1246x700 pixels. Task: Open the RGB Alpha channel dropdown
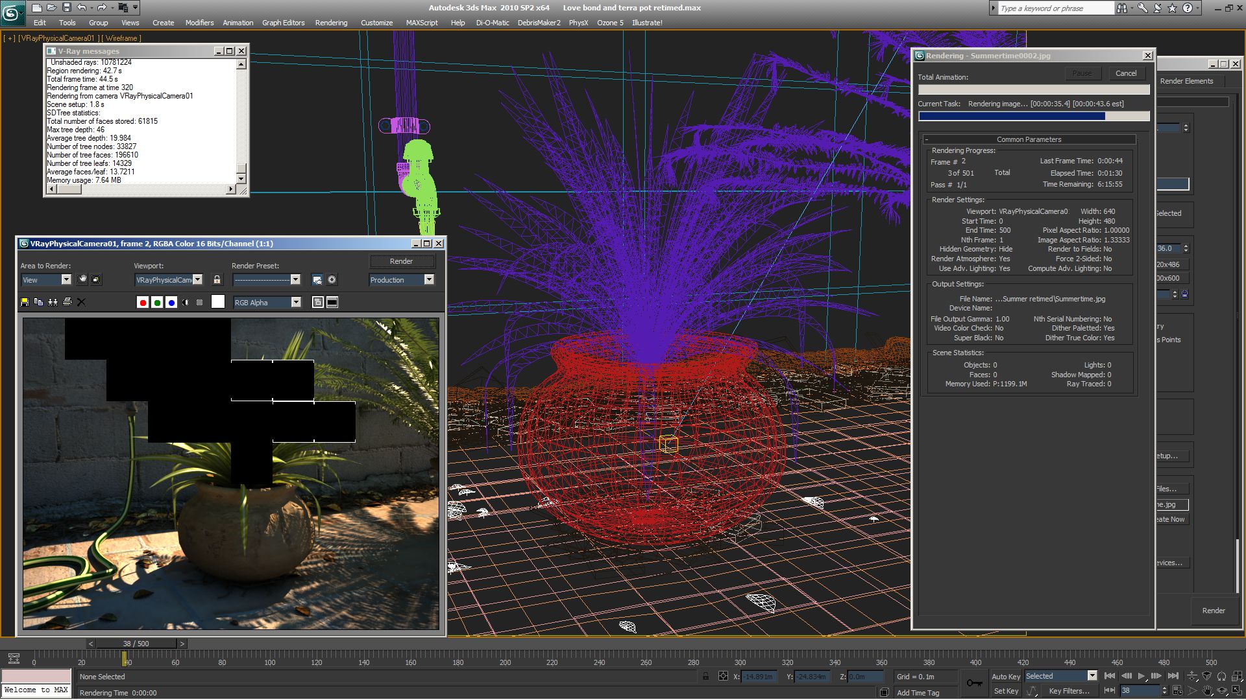296,302
